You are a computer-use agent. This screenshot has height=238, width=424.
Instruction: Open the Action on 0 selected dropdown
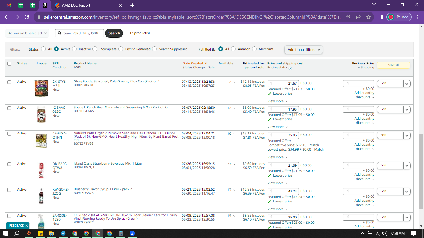(27, 33)
